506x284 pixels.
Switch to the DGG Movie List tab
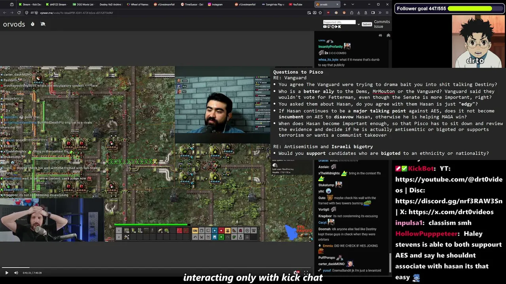click(84, 4)
